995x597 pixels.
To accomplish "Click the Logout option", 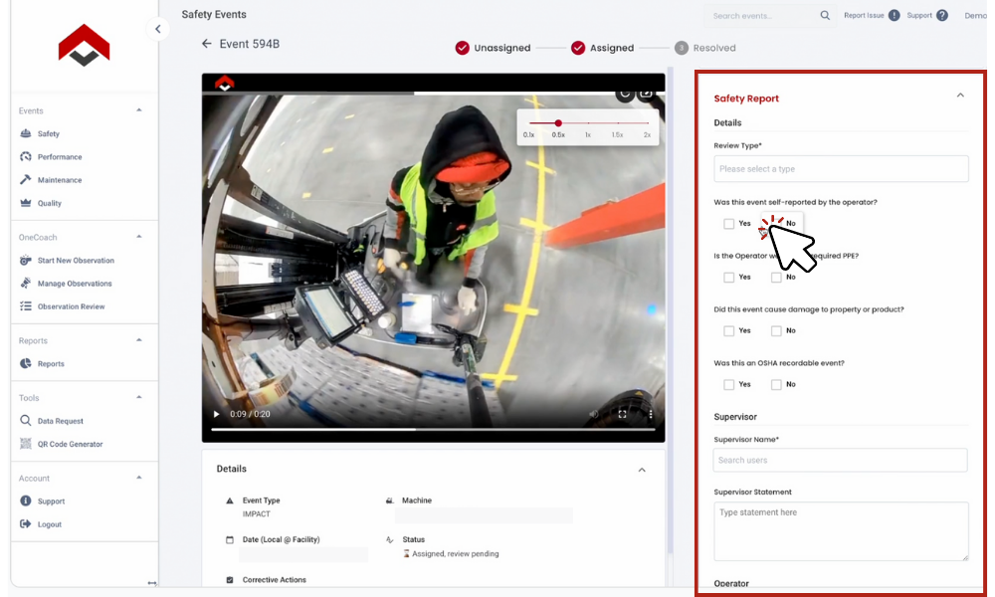I will [41, 524].
